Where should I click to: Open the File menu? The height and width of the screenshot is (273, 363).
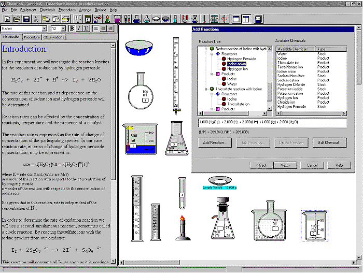[x=4, y=10]
